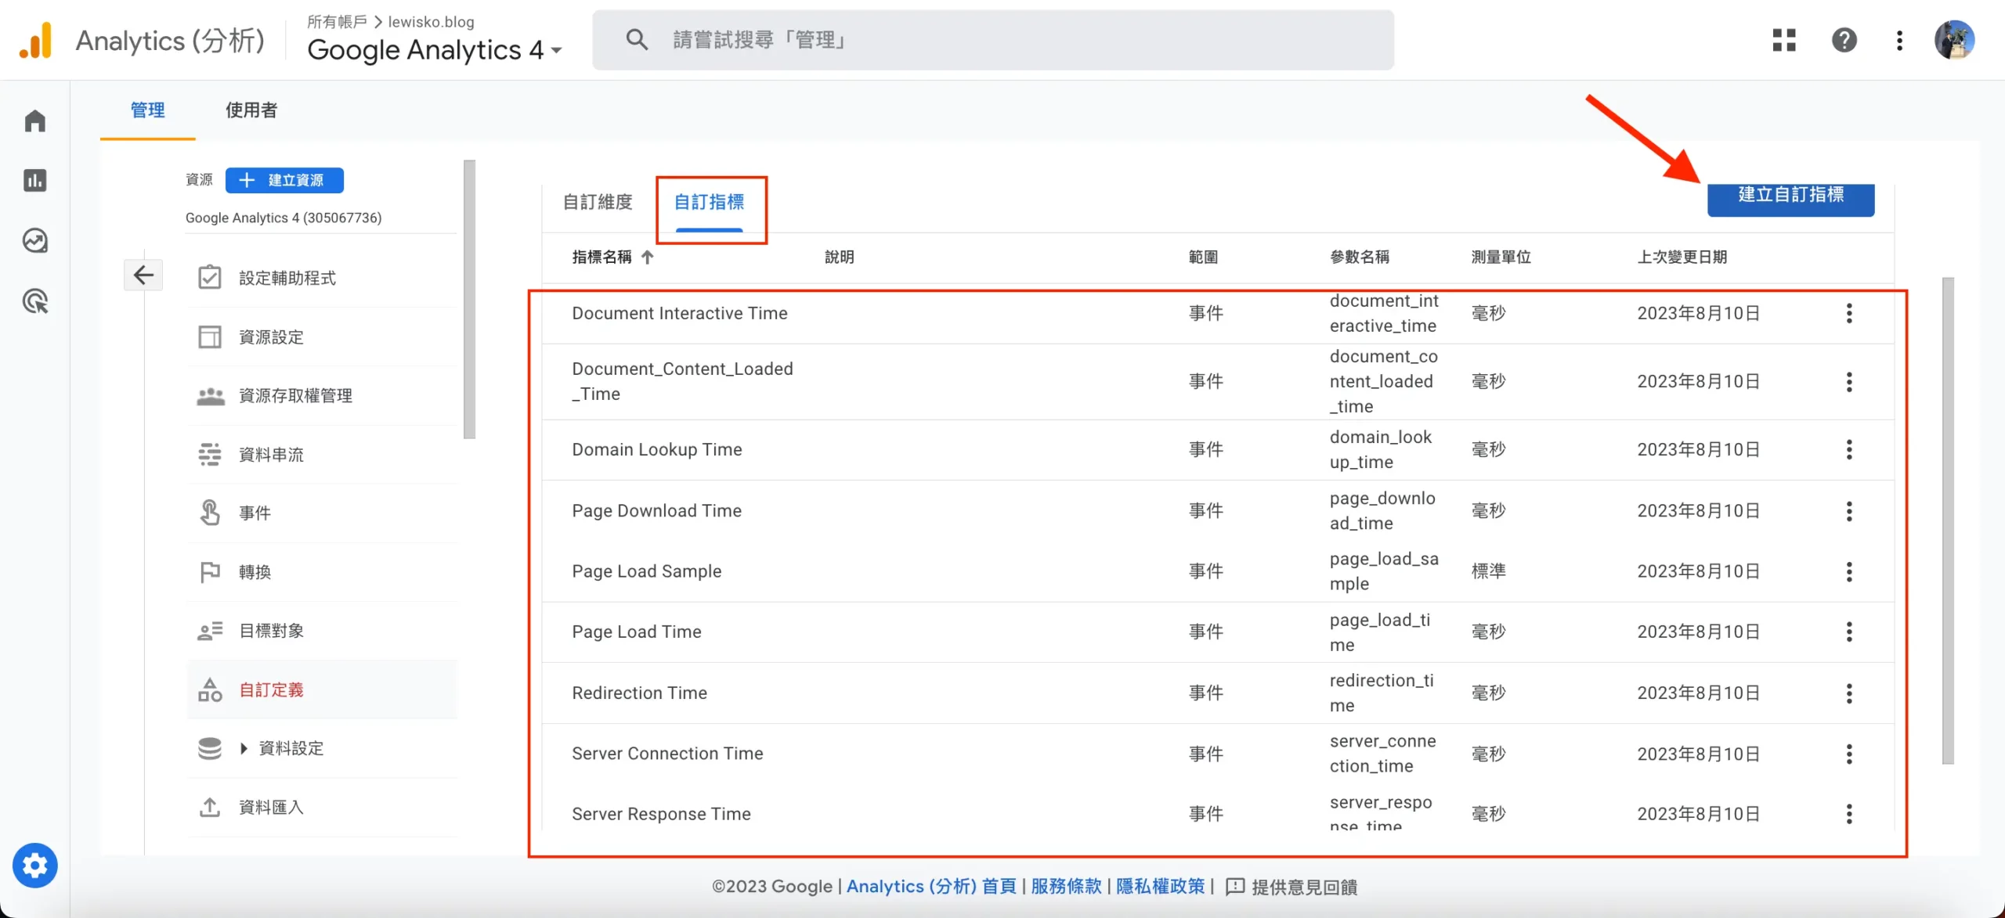Viewport: 2005px width, 918px height.
Task: Select the 自訂指標 tab
Action: click(x=709, y=202)
